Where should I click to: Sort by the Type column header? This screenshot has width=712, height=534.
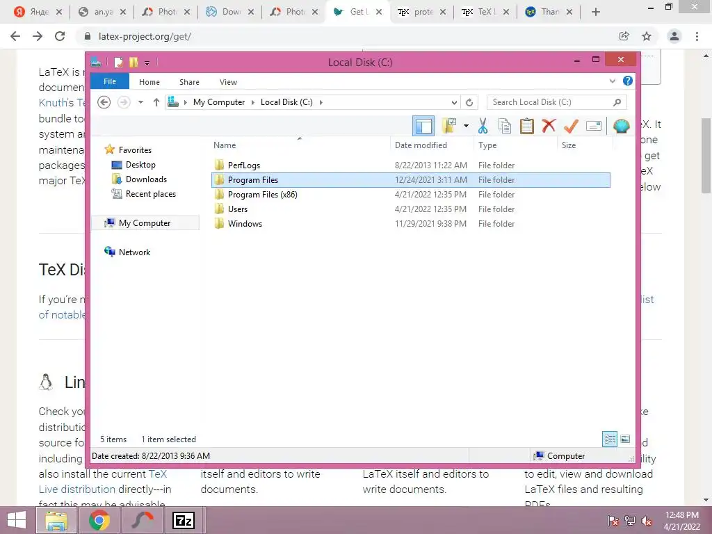515,145
